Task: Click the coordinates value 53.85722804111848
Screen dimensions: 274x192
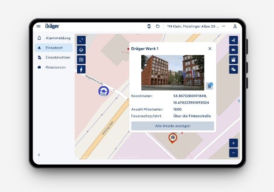Action: [190, 96]
